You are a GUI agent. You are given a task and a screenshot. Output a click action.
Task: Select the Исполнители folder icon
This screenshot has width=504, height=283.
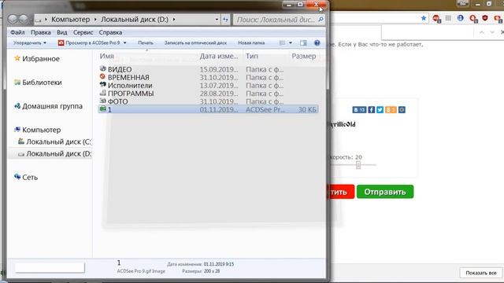coord(103,84)
